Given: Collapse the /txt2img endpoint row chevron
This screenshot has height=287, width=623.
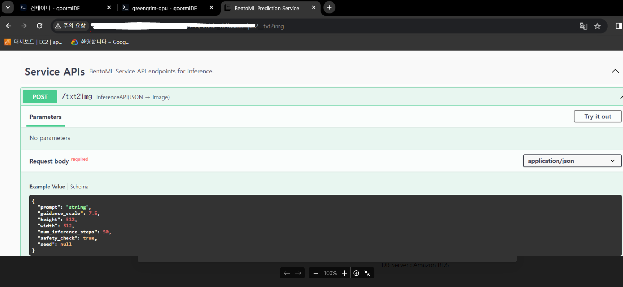Looking at the screenshot, I should (x=621, y=97).
